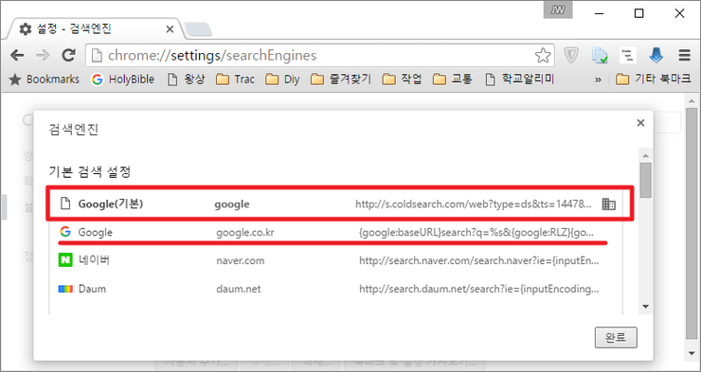Open the Chrome hamburger menu

click(x=685, y=56)
